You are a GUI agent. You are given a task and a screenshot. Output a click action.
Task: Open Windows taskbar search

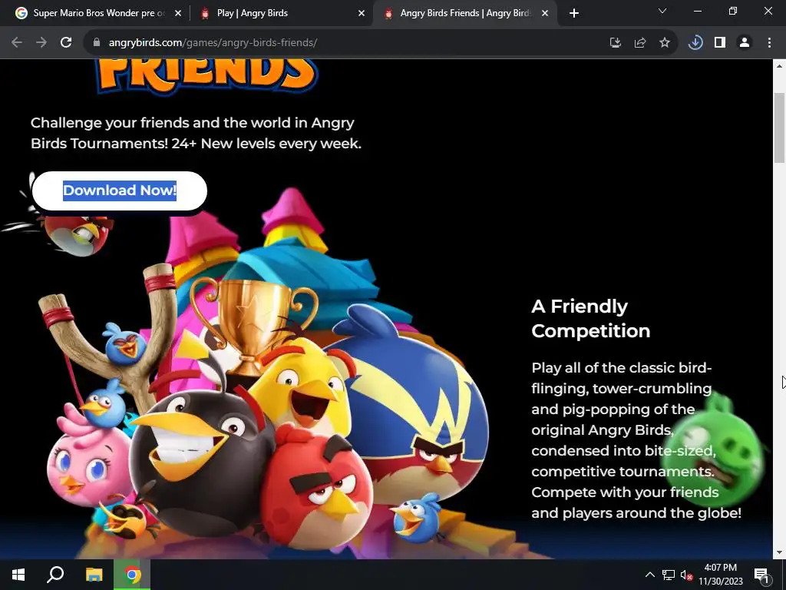pos(55,575)
